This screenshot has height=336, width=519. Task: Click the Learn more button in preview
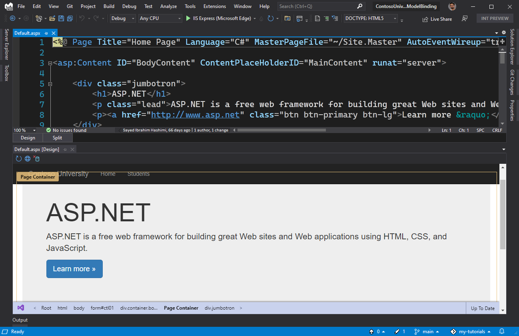pyautogui.click(x=74, y=269)
